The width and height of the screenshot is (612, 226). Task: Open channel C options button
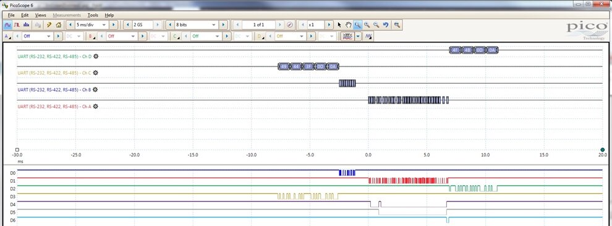tap(177, 36)
